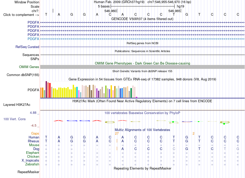Click the Sequences track label
The height and width of the screenshot is (178, 245).
coord(31,55)
